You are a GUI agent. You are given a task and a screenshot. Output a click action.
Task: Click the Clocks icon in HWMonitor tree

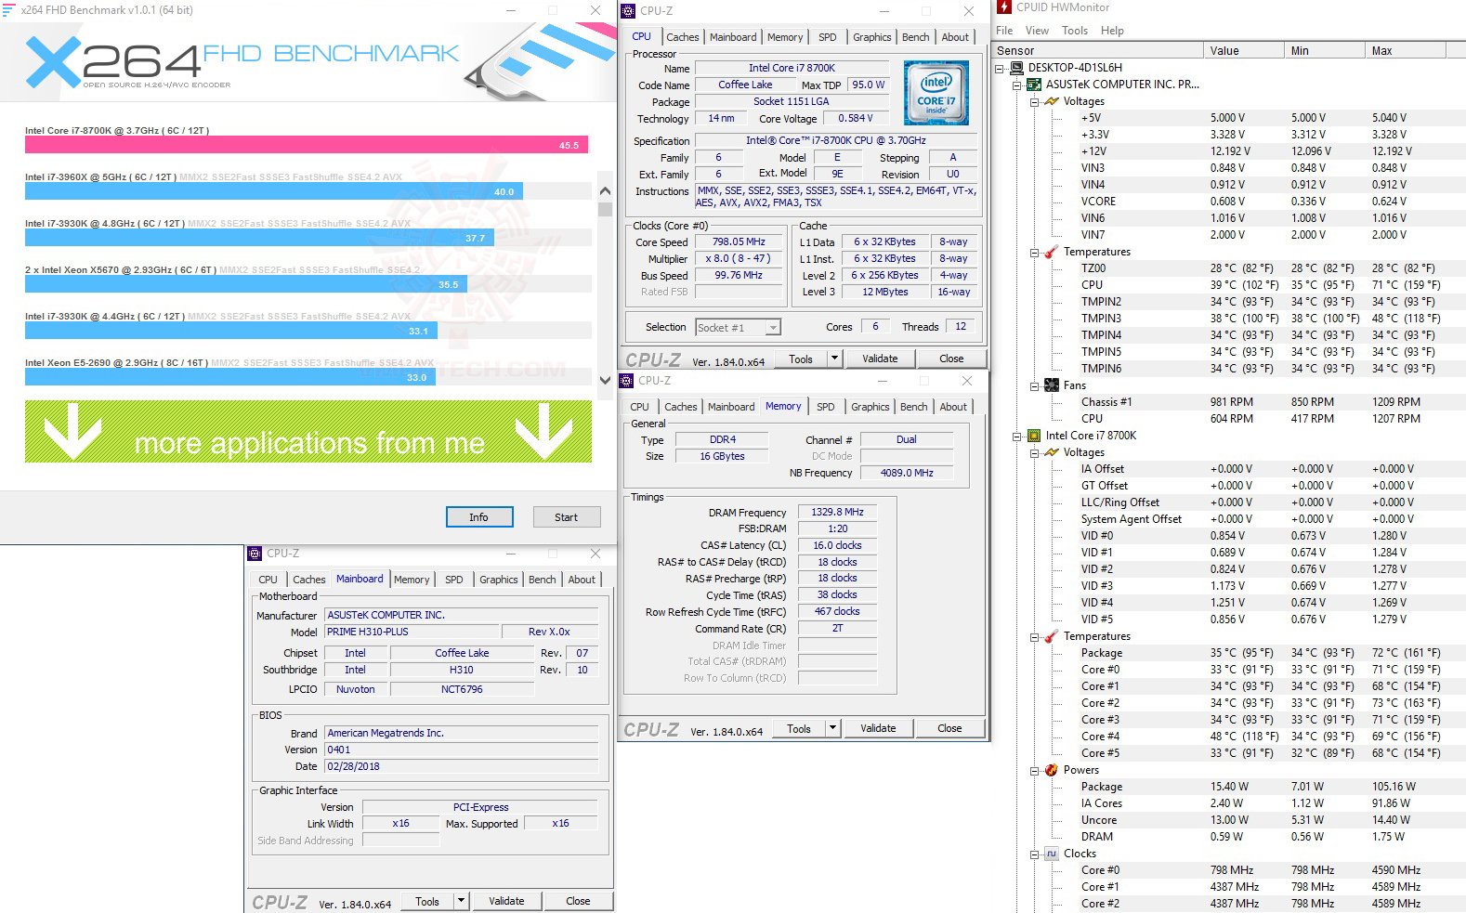tap(1051, 854)
